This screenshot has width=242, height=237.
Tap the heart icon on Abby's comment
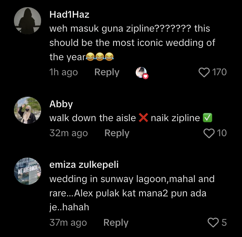[208, 133]
